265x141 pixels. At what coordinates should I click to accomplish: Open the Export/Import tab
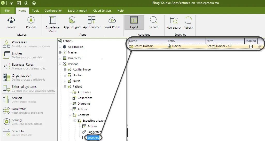pos(77,11)
